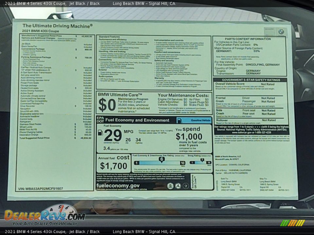
Task: Click the "2021 BMW 430i Coupe" subtitle
Action: pos(41,31)
